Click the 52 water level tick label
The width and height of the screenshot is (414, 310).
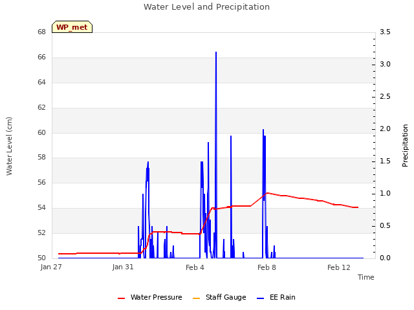click(41, 232)
